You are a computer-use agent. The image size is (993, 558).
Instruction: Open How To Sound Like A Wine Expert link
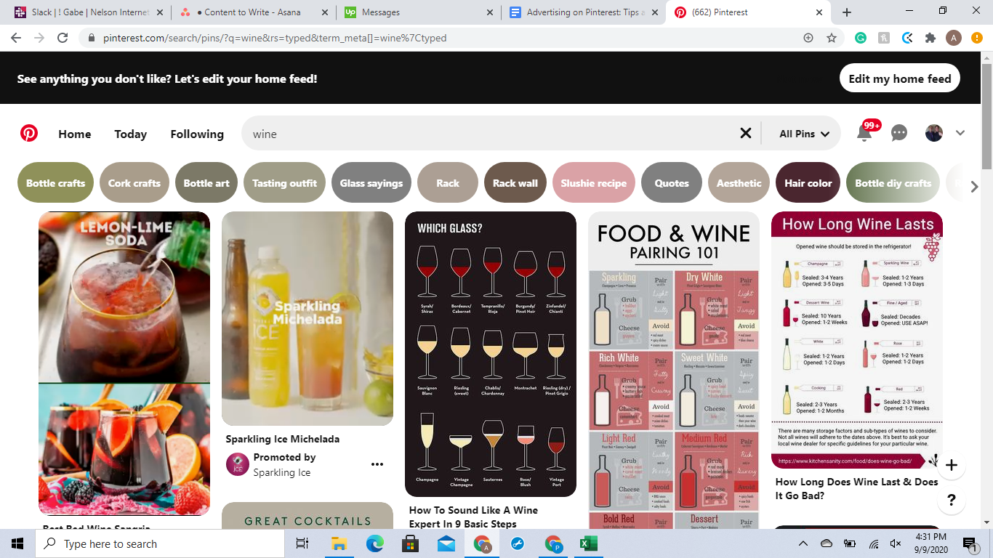coord(473,517)
